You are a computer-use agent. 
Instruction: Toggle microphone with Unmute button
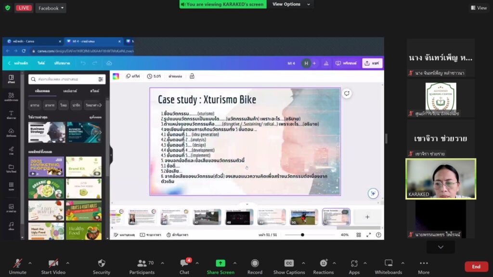tap(17, 264)
